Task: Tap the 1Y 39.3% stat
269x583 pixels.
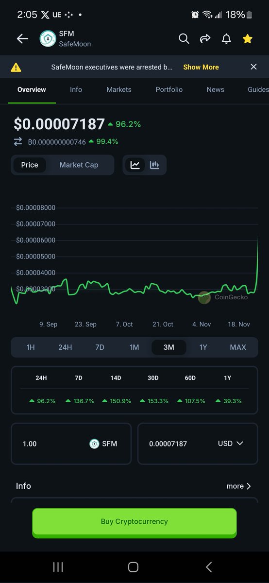Action: 228,401
